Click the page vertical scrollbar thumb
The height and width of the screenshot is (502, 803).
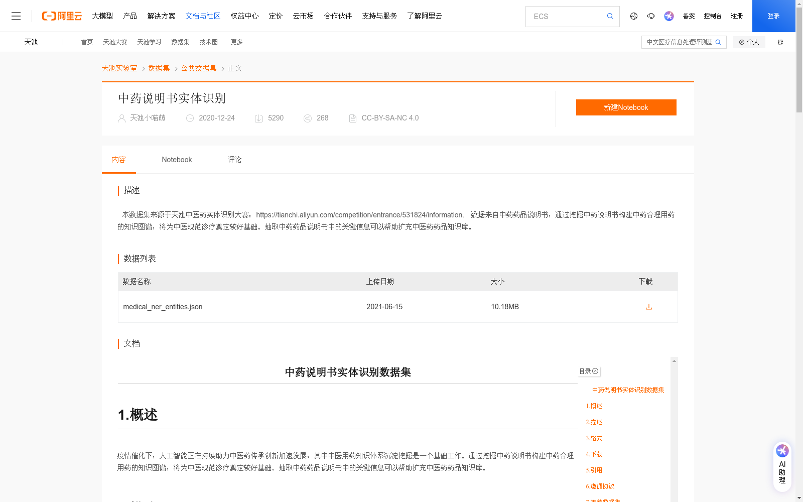799,59
